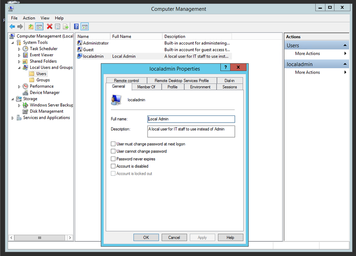356x256 pixels.
Task: Switch to the Member Of tab
Action: (x=146, y=87)
